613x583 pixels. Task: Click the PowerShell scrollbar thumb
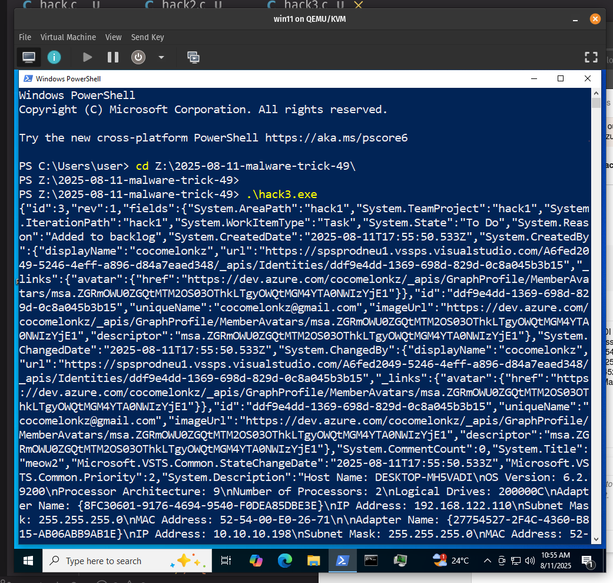point(596,103)
